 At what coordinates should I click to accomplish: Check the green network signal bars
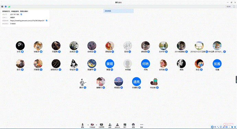(9, 7)
